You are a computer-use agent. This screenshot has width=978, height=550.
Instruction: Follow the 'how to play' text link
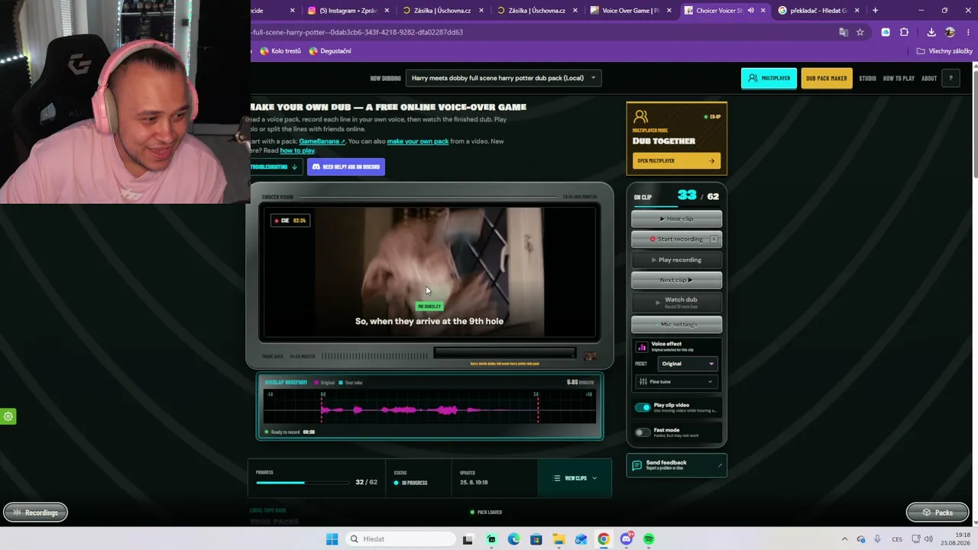coord(297,150)
